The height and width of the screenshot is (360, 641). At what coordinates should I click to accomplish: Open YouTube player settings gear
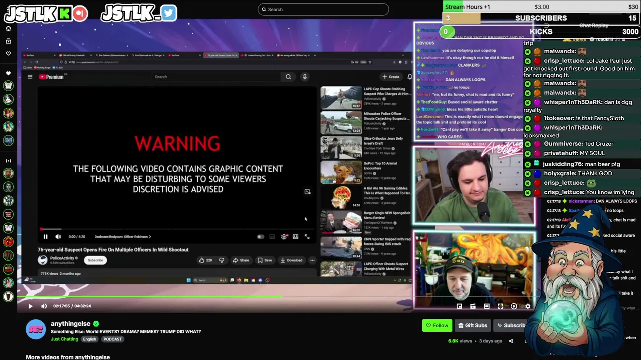pos(284,237)
